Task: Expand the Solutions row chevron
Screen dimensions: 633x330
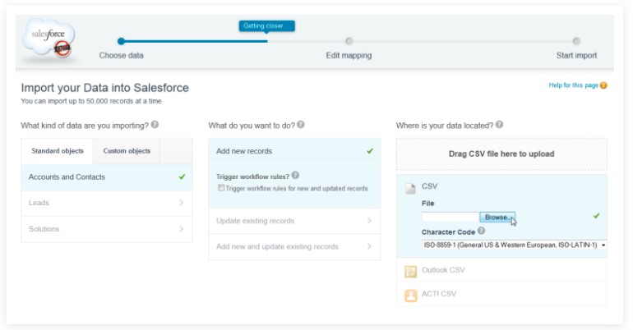Action: [181, 229]
